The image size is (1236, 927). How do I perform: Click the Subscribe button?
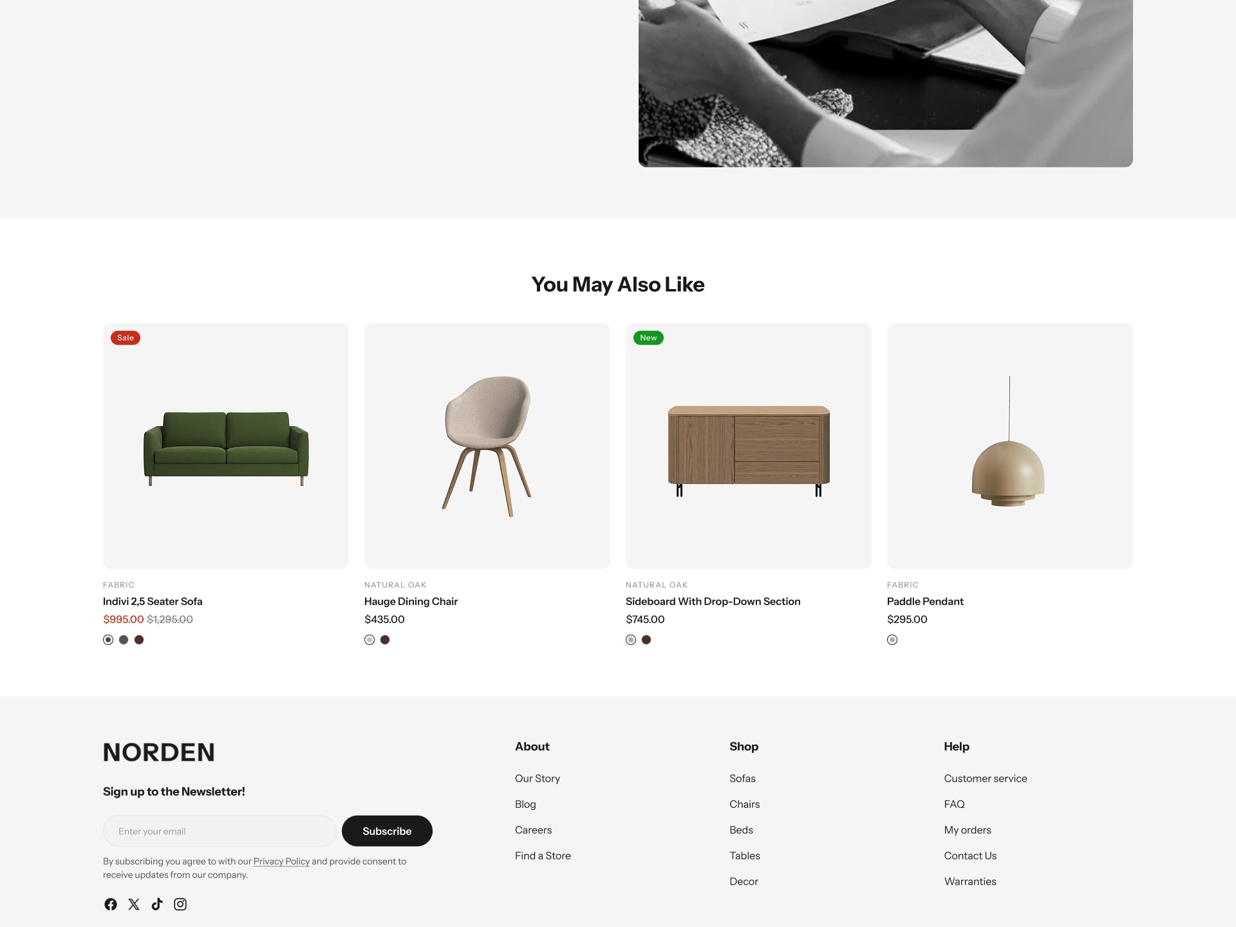pos(387,831)
